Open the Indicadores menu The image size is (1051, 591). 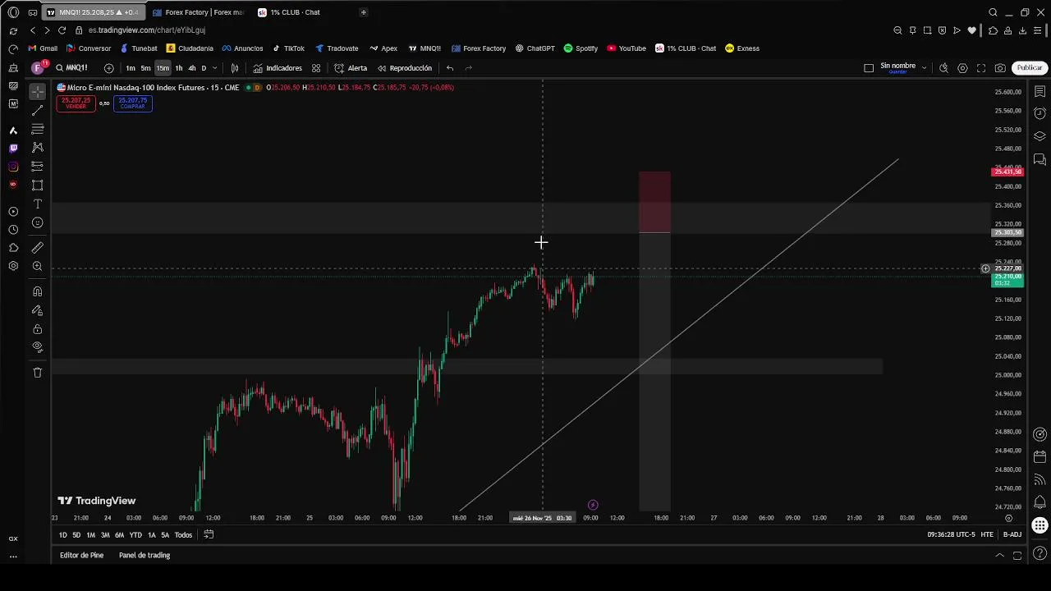tap(277, 68)
